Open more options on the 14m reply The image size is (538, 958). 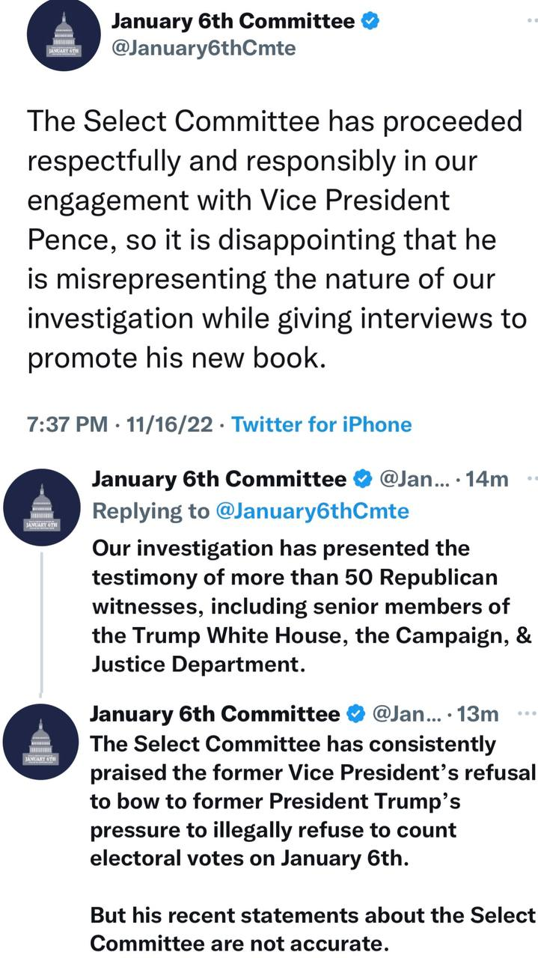tap(531, 479)
